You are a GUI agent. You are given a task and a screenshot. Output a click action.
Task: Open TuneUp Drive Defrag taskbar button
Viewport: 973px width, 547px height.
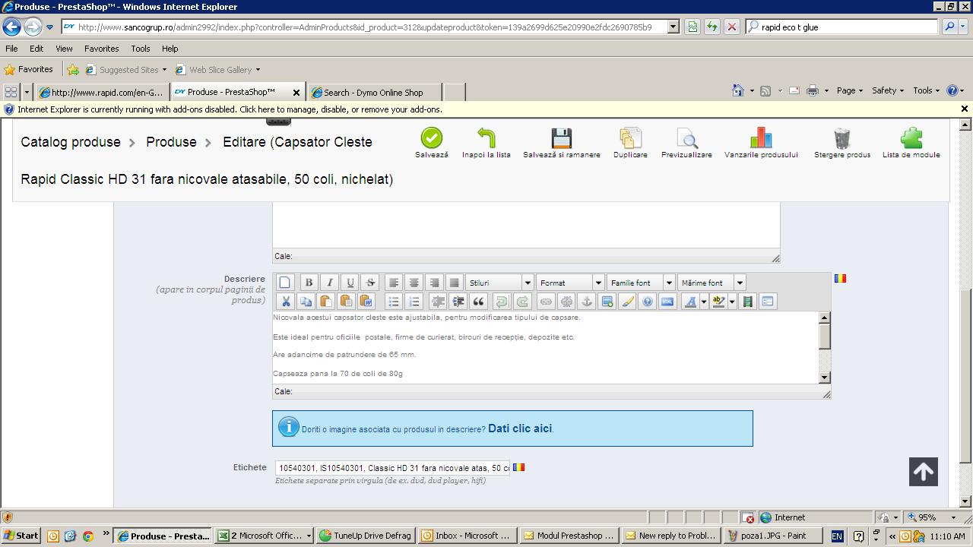pos(366,536)
